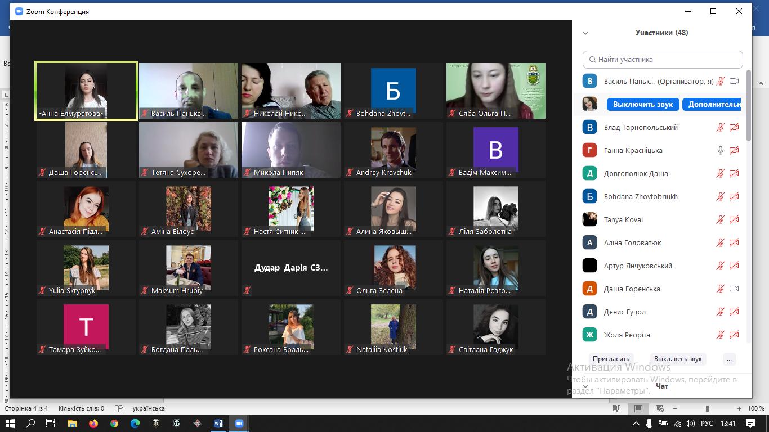This screenshot has width=769, height=432.
Task: Collapse the Участники panel with the chevron
Action: click(585, 33)
